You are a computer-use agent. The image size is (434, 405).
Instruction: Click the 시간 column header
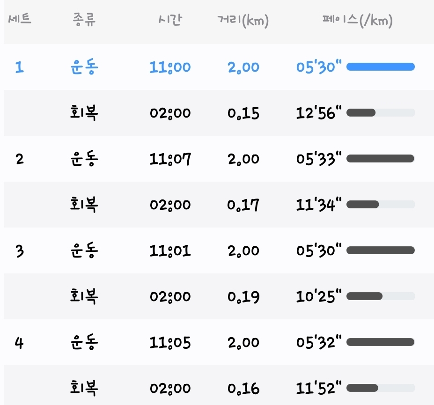(x=170, y=20)
